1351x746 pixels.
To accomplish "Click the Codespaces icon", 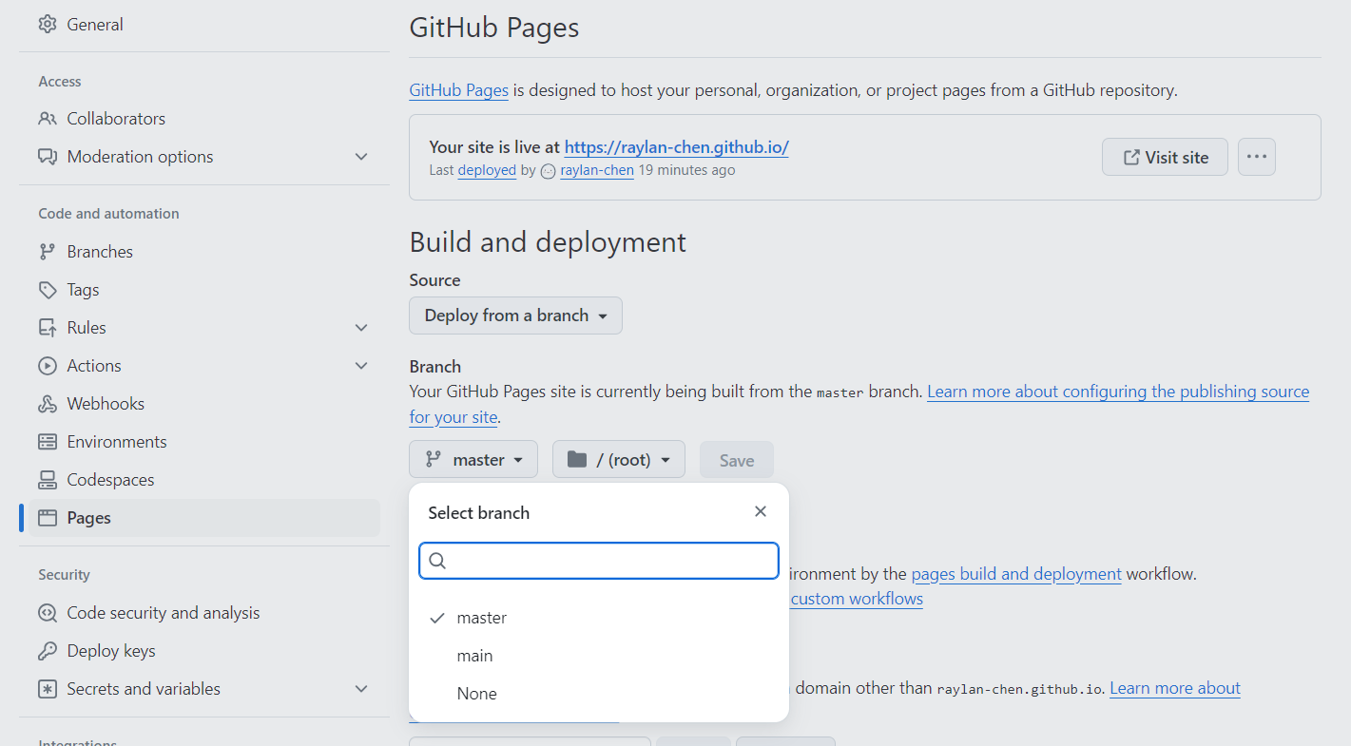I will [48, 480].
